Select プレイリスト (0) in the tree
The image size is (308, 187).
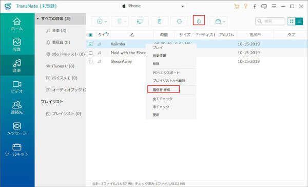pos(64,113)
